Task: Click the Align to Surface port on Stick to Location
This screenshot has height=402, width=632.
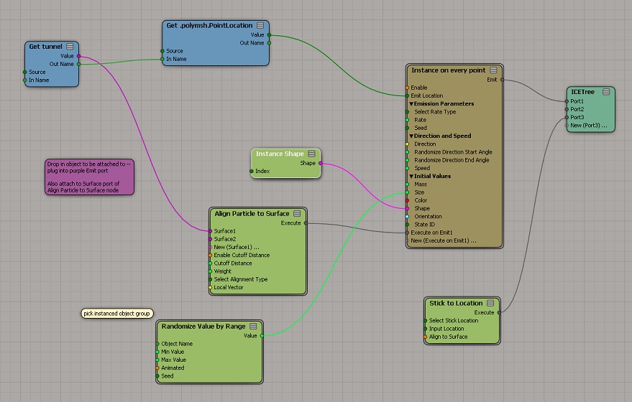Action: point(425,337)
